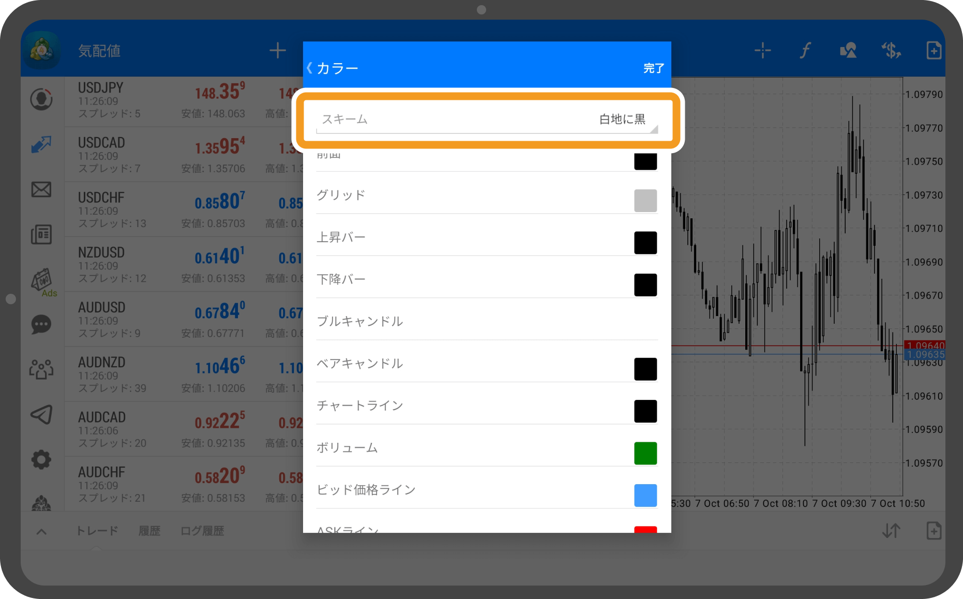Select the NZDUSD quote row

click(x=184, y=265)
